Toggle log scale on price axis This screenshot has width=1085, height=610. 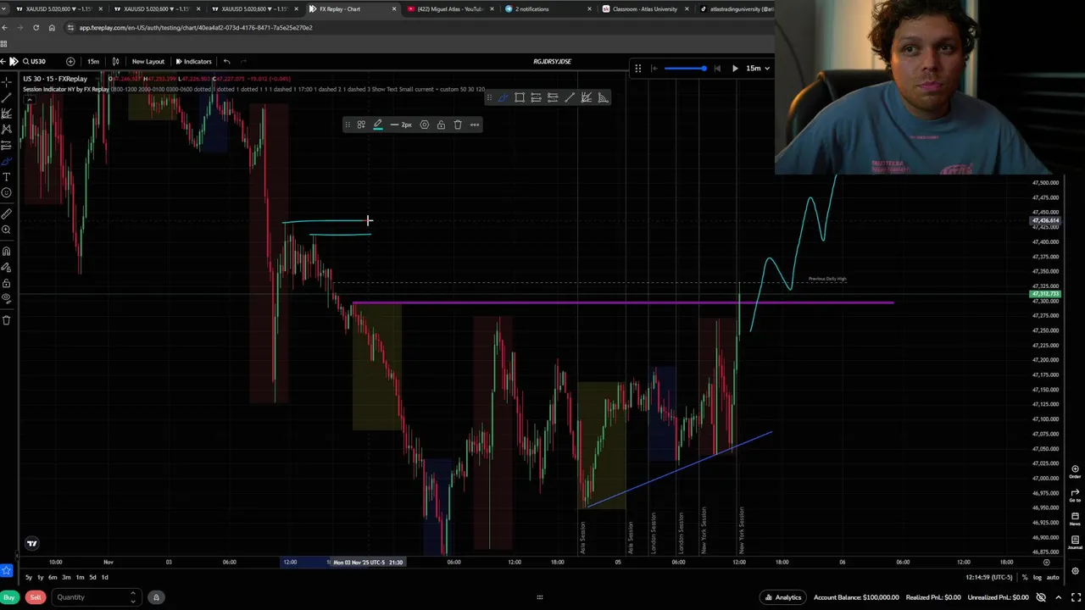[1038, 577]
